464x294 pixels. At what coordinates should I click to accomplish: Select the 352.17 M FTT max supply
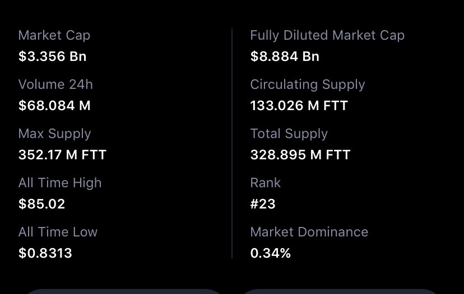(62, 155)
